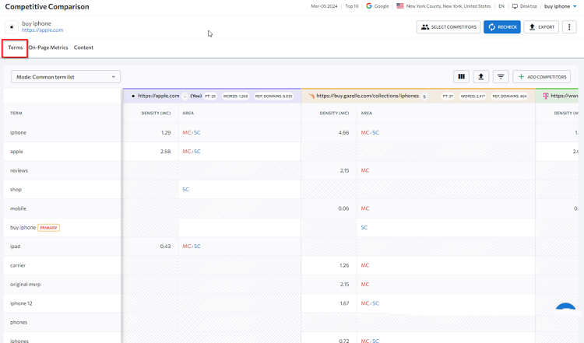The image size is (584, 343).
Task: Select the shop term row
Action: pos(62,189)
